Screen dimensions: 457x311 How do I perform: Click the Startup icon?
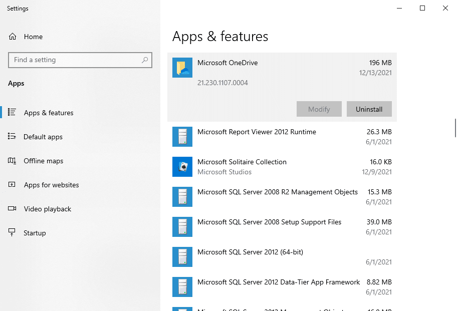point(12,232)
